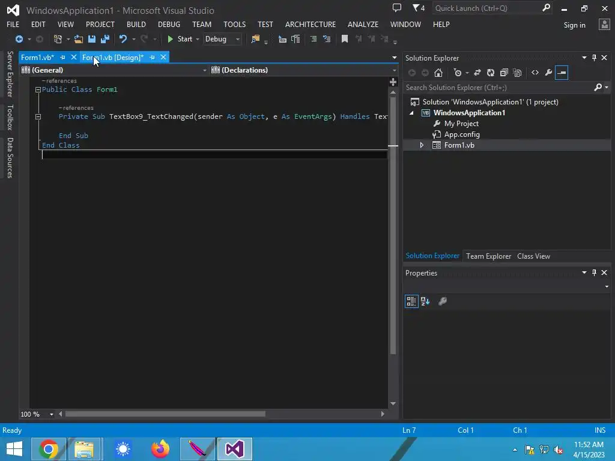
Task: Refresh Solution Explorer
Action: pyautogui.click(x=491, y=73)
